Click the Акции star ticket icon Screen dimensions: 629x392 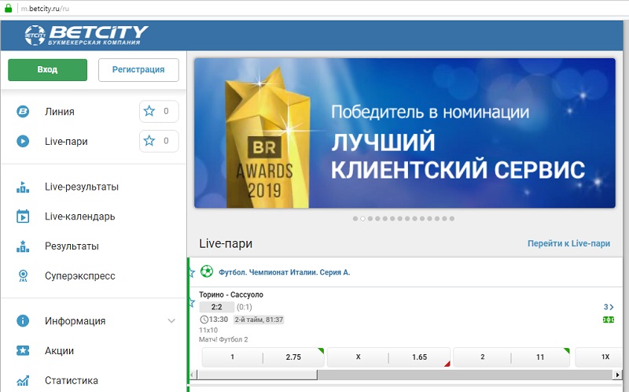click(24, 351)
